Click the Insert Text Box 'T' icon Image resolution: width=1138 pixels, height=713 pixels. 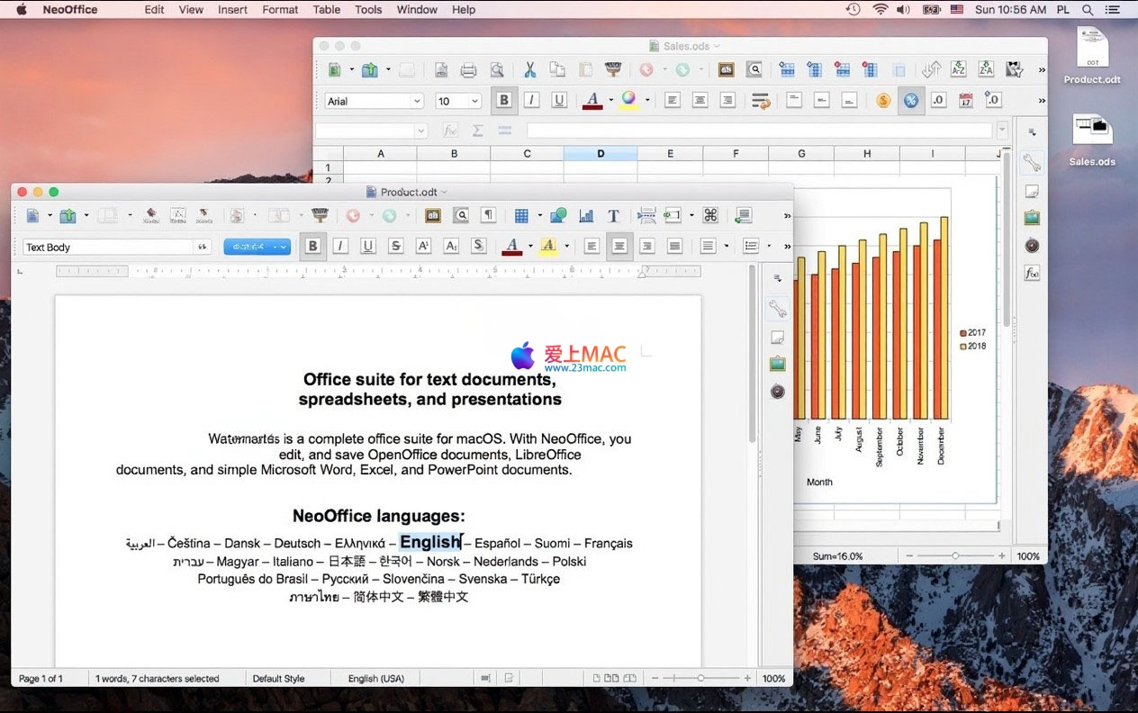[x=613, y=215]
